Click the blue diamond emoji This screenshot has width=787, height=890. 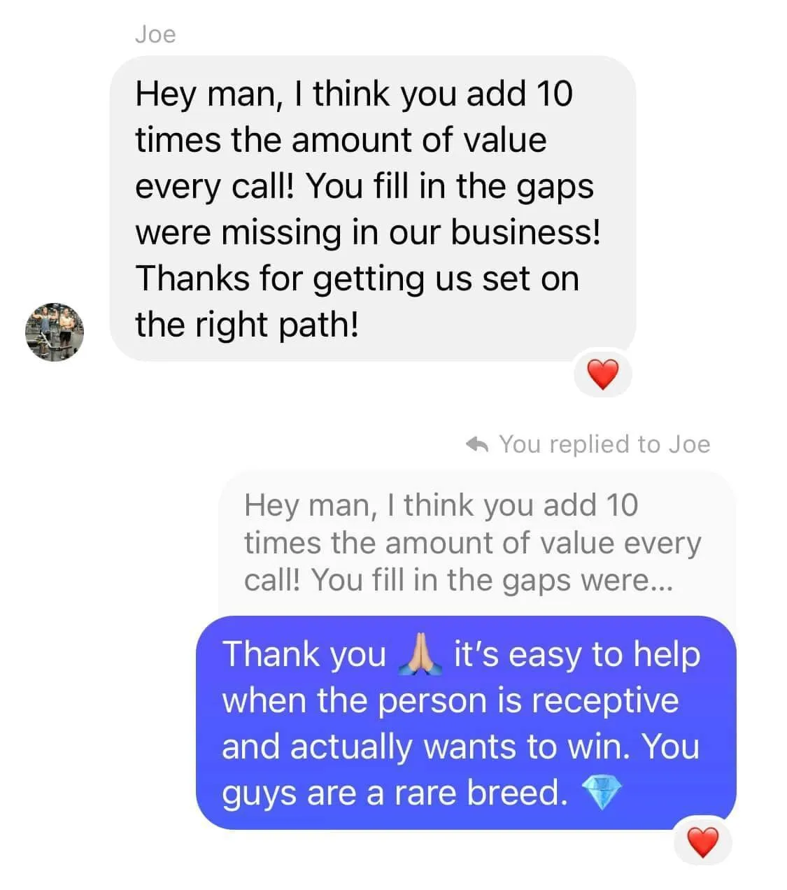point(601,793)
